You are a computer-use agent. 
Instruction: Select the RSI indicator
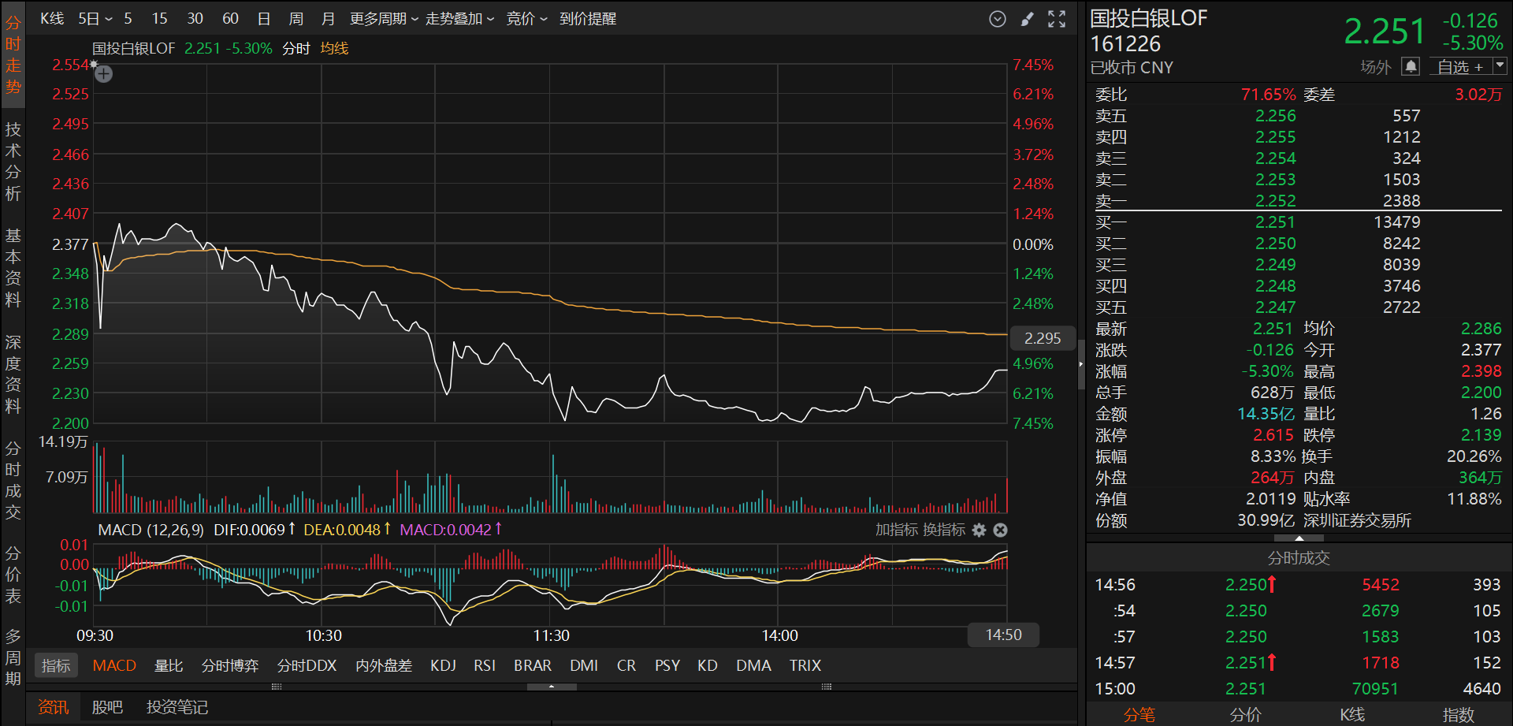tap(485, 665)
